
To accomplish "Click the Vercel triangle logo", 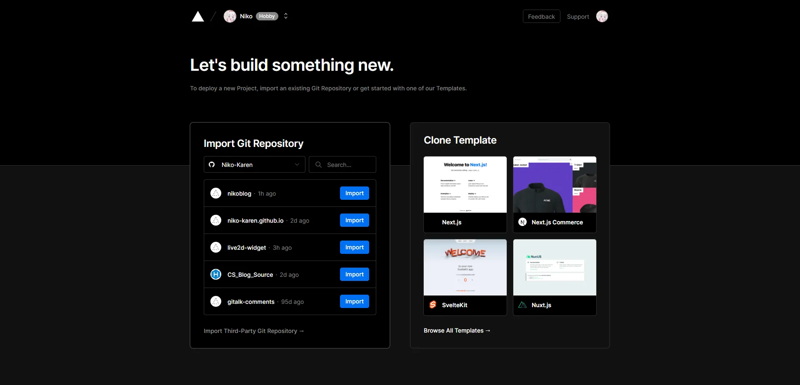I will coord(198,17).
